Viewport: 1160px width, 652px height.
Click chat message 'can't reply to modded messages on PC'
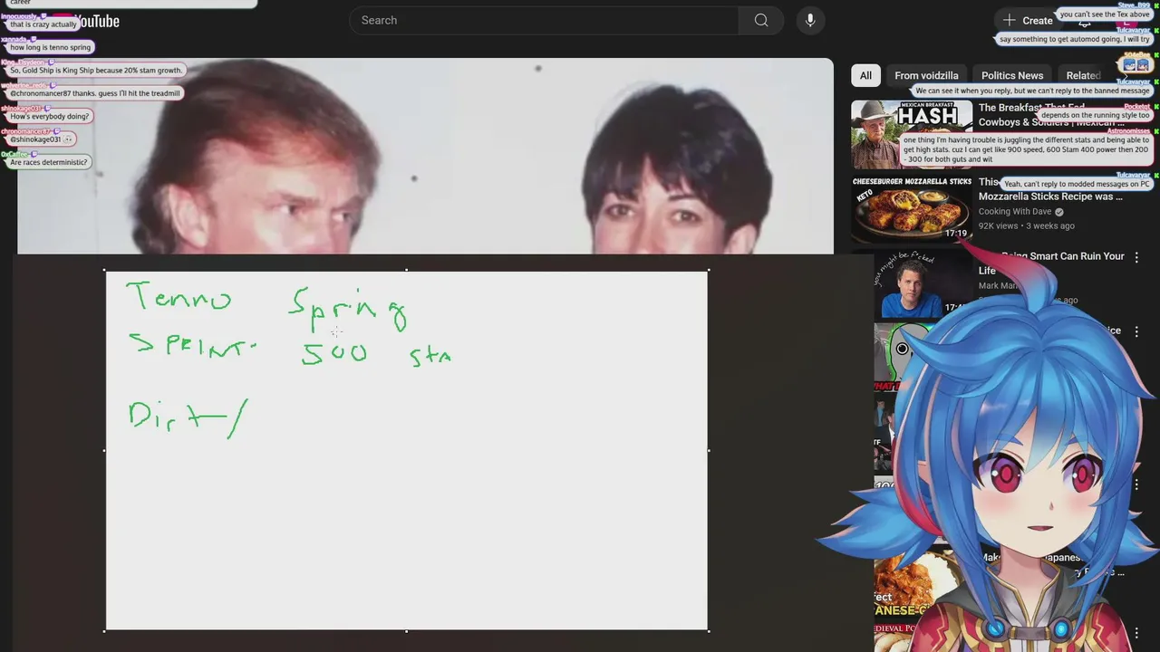pos(1077,184)
